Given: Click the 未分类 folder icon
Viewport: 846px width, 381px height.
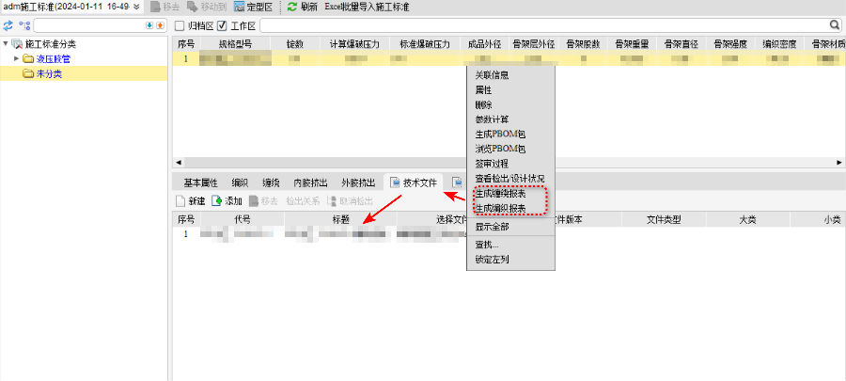Looking at the screenshot, I should coord(28,74).
